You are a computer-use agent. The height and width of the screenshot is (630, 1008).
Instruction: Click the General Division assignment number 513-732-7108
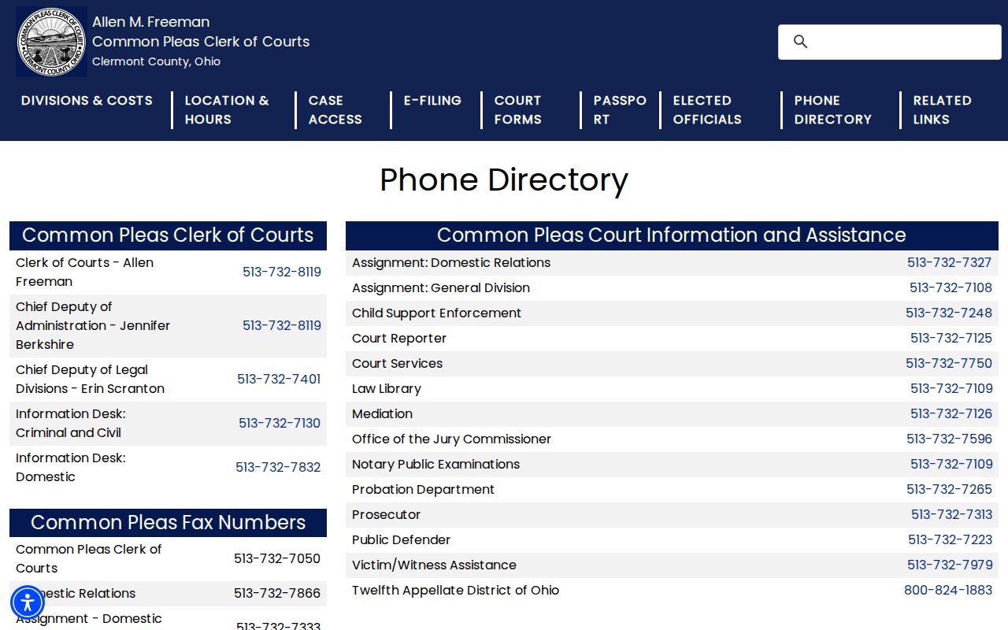pyautogui.click(x=951, y=288)
